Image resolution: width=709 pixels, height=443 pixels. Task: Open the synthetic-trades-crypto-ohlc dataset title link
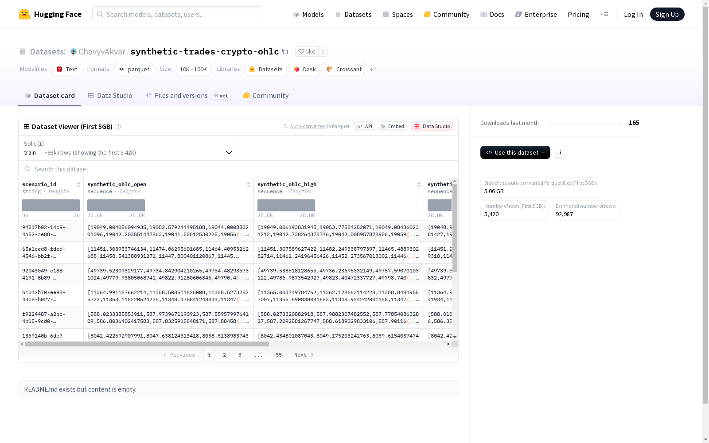pyautogui.click(x=204, y=51)
